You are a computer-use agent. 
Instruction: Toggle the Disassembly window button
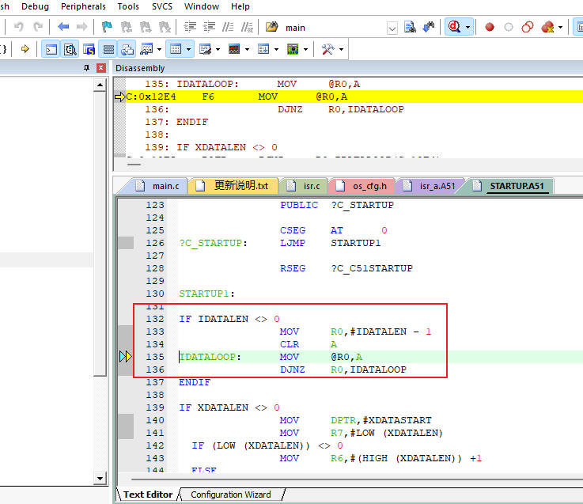point(70,49)
